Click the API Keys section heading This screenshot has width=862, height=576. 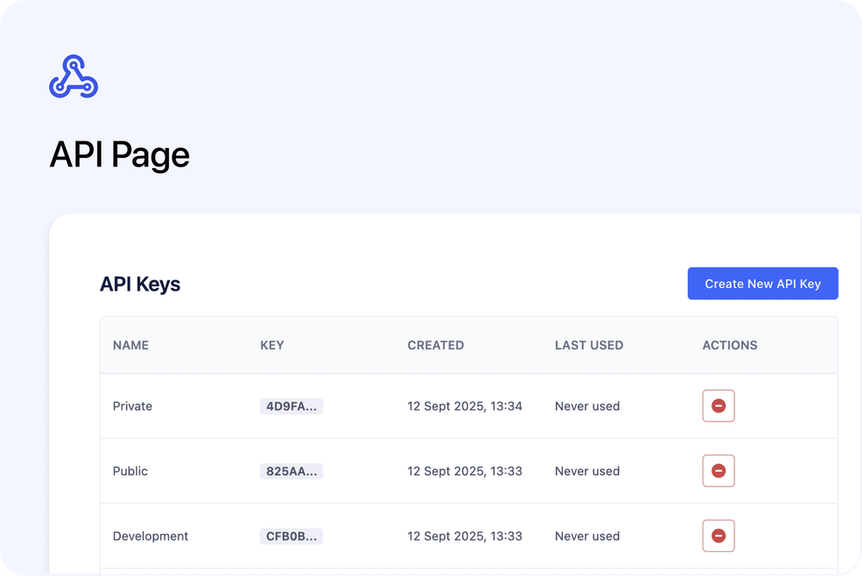[x=140, y=284]
